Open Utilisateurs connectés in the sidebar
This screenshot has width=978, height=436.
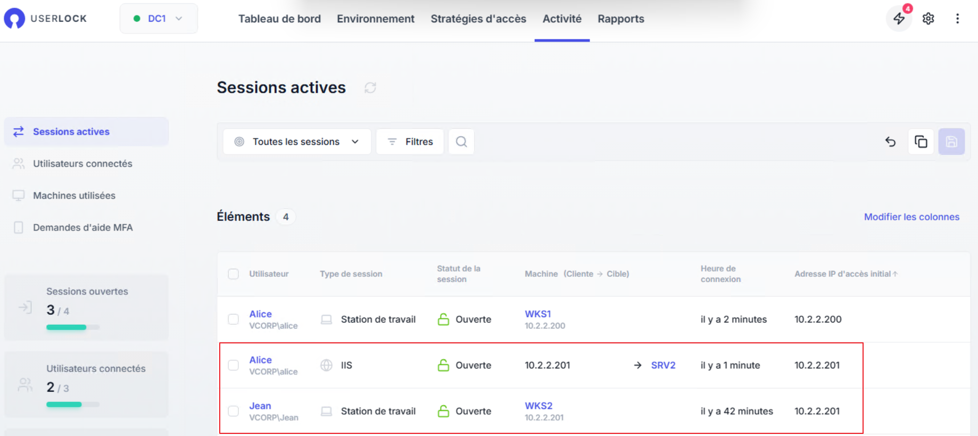tap(82, 163)
